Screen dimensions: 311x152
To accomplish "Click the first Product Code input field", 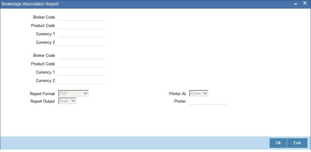I will pos(81,25).
